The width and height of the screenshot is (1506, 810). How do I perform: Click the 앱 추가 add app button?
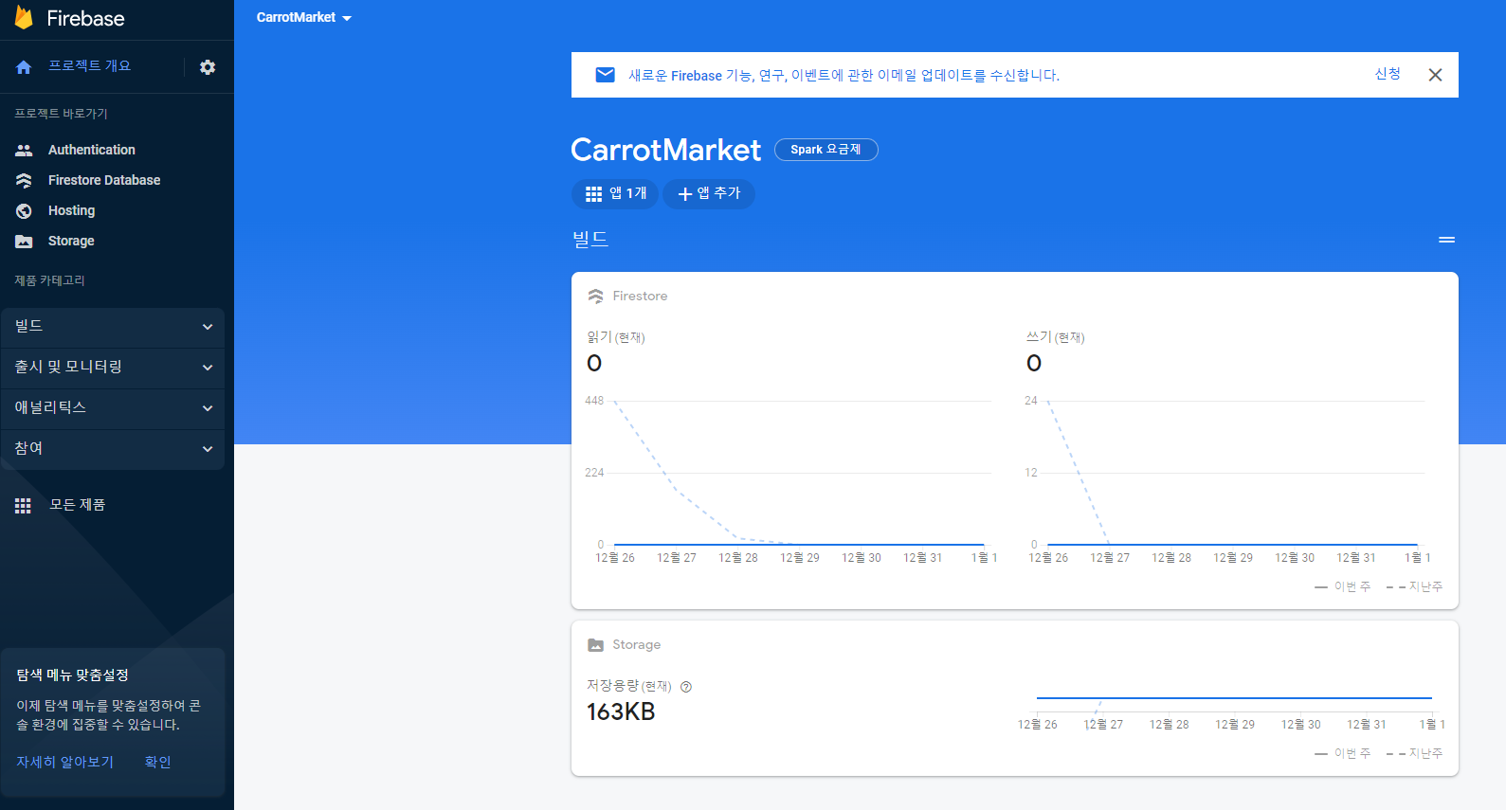[709, 194]
